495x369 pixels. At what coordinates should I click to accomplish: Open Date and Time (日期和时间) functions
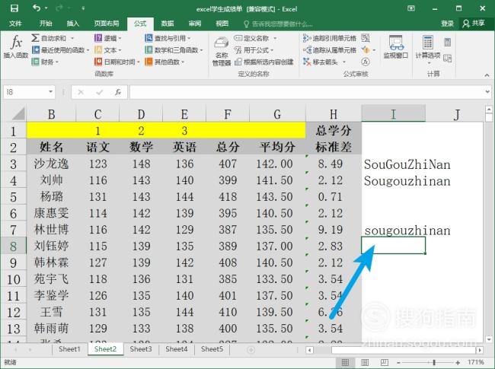pyautogui.click(x=115, y=62)
